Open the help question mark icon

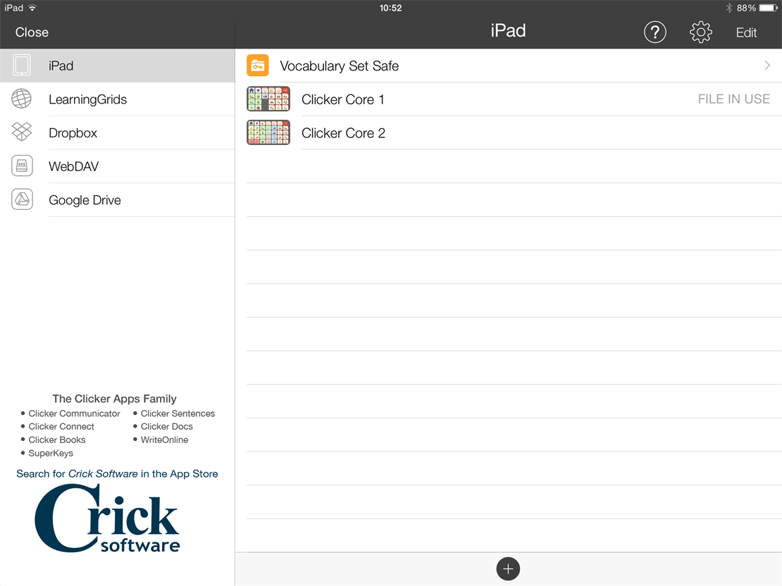tap(654, 32)
